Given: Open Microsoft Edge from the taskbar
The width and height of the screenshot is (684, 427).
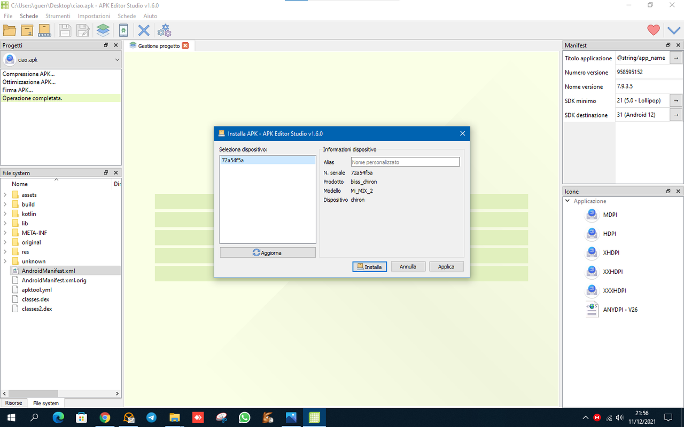Looking at the screenshot, I should 58,417.
